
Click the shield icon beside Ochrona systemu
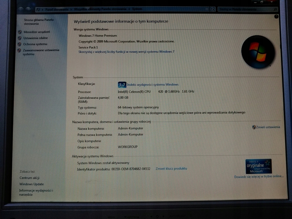click(x=19, y=44)
